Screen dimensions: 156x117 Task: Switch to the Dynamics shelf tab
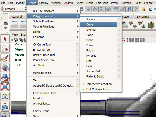click(143, 17)
